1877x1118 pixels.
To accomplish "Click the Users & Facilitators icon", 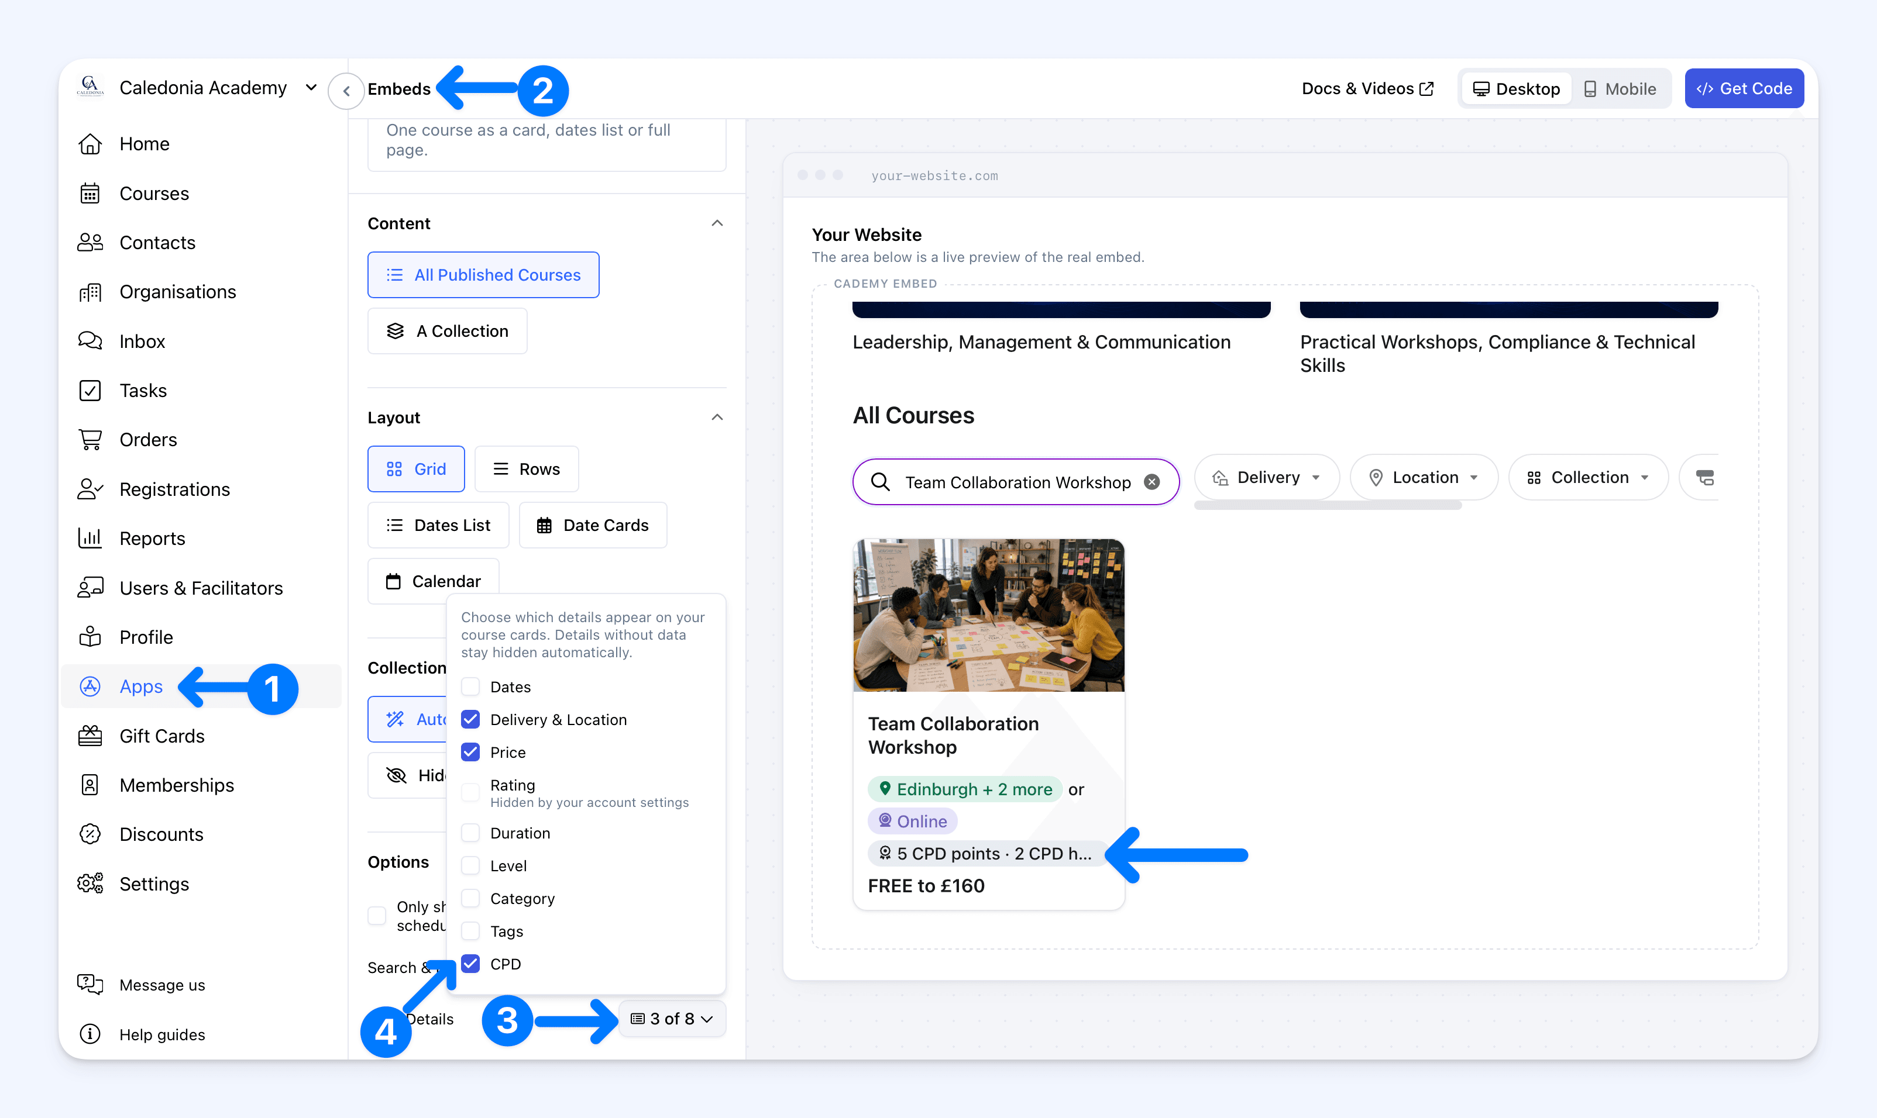I will pos(90,588).
